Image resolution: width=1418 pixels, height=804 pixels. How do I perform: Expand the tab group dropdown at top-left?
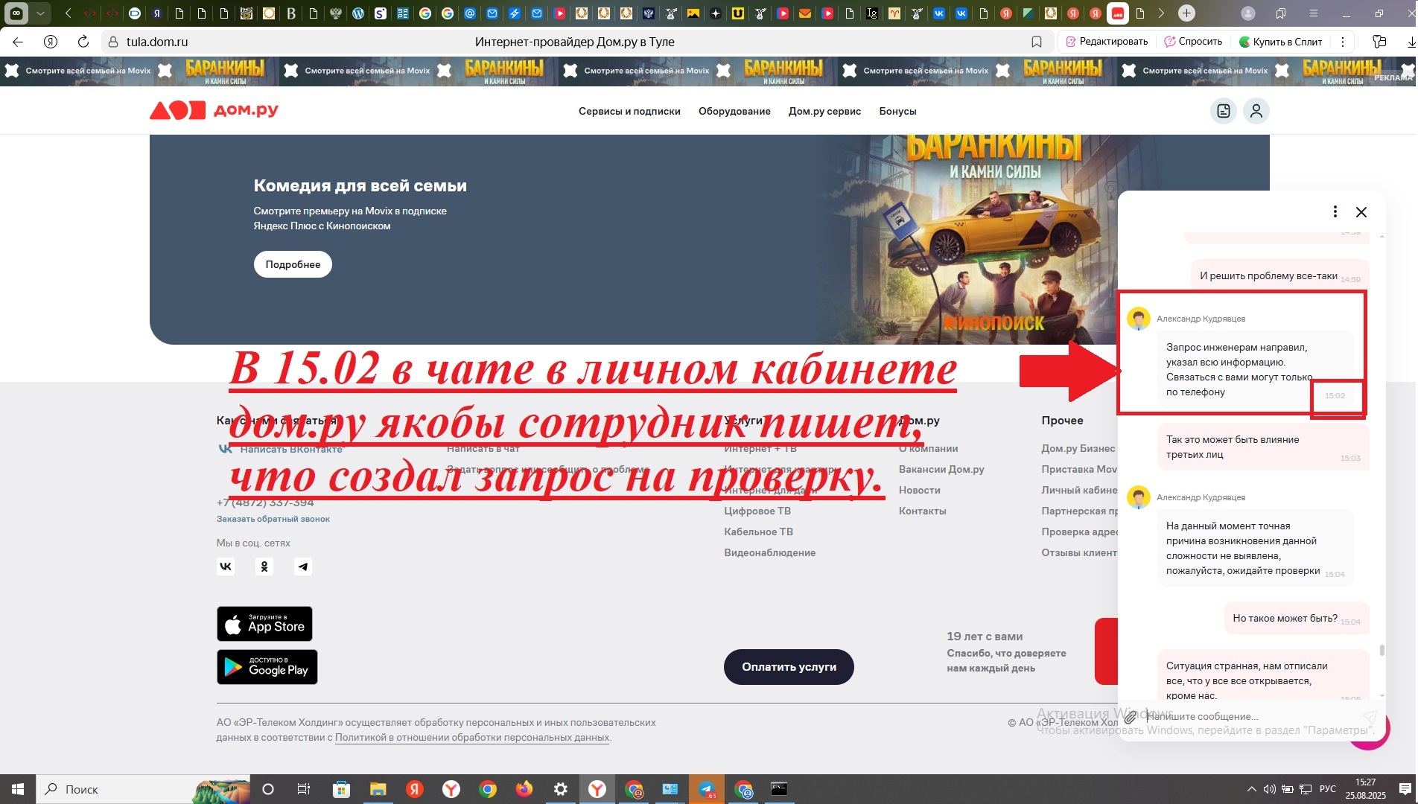(x=40, y=13)
